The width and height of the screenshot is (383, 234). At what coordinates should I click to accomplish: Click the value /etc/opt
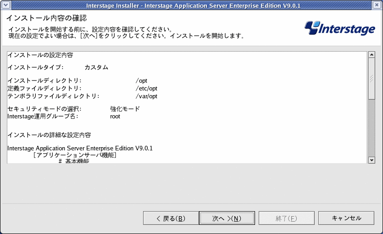coord(146,88)
